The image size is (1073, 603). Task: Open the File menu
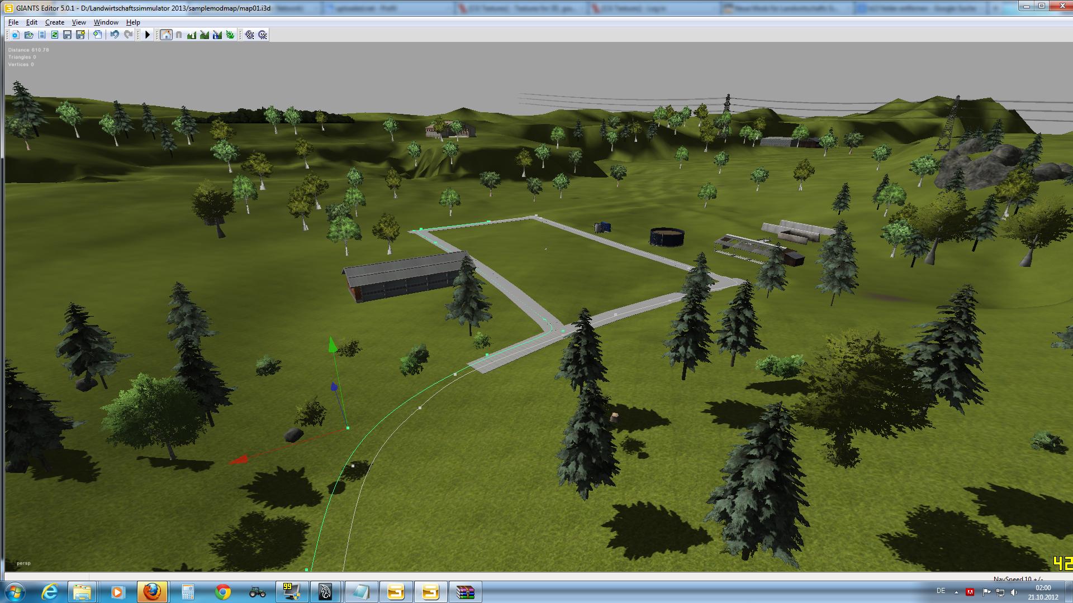click(13, 22)
